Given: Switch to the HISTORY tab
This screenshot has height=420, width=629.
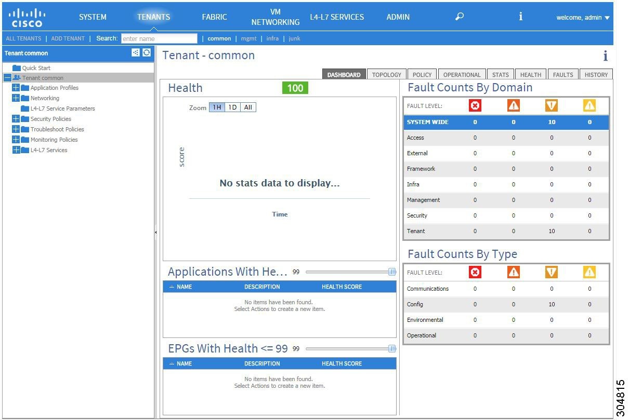Looking at the screenshot, I should click(x=596, y=75).
